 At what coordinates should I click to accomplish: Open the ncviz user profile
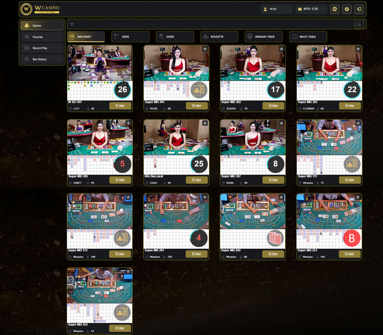click(276, 9)
